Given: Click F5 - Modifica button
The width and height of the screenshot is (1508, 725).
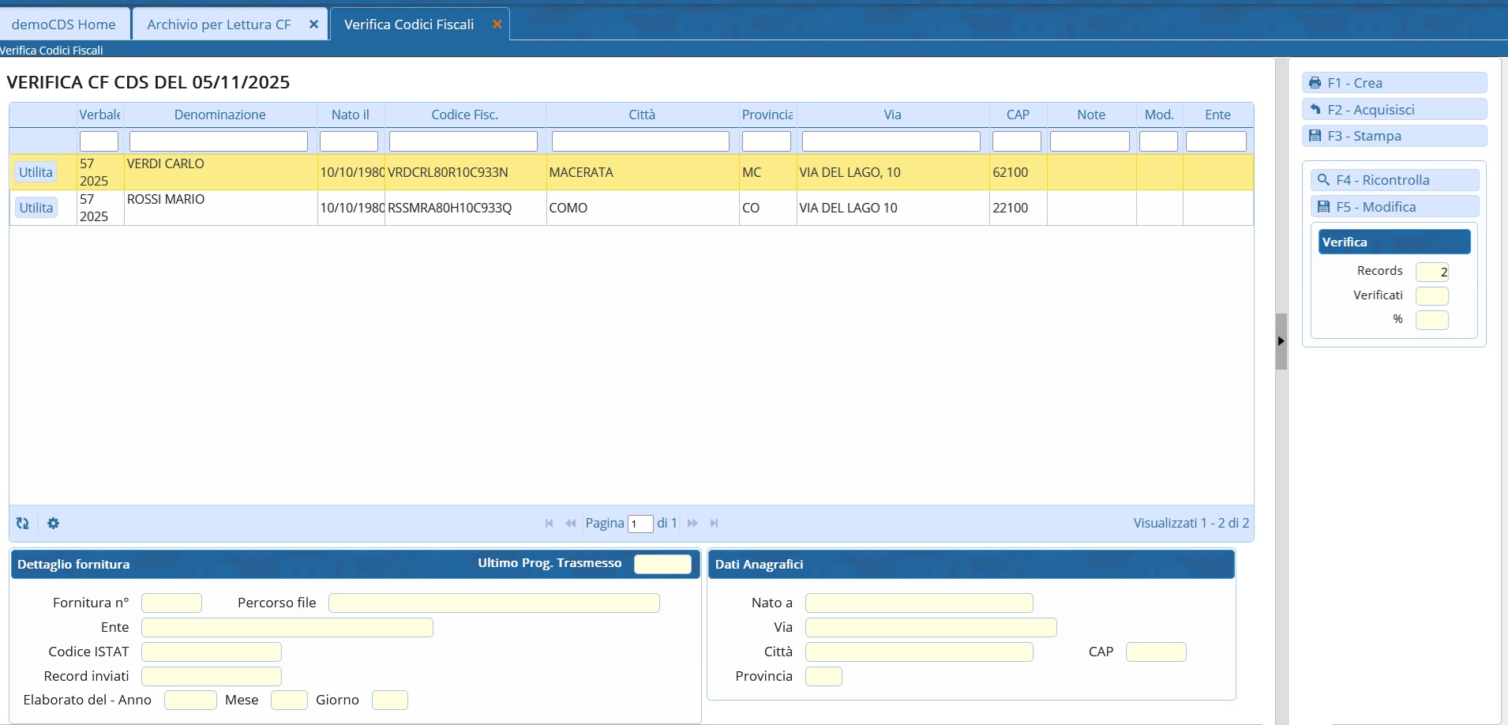Looking at the screenshot, I should coord(1394,207).
